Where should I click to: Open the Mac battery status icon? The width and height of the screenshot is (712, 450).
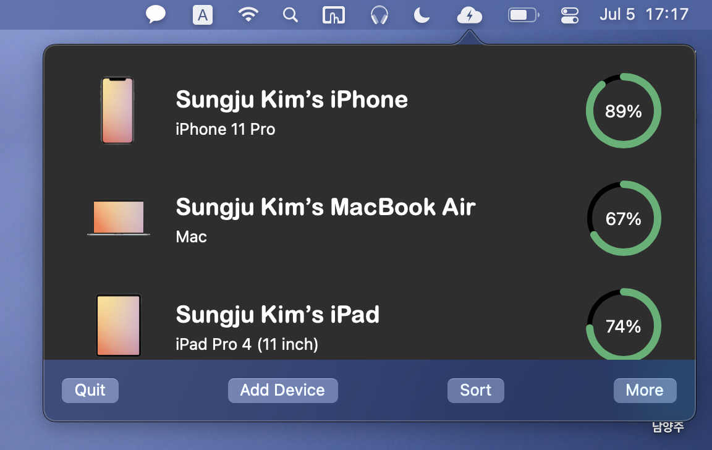(523, 15)
